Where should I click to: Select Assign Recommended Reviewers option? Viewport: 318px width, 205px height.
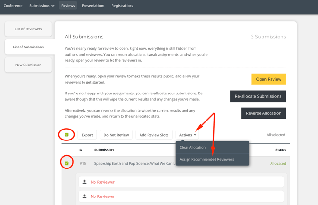tap(207, 159)
